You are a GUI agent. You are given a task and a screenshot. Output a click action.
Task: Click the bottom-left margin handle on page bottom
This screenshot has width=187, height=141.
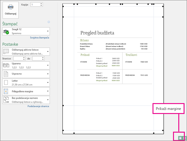point(74,133)
